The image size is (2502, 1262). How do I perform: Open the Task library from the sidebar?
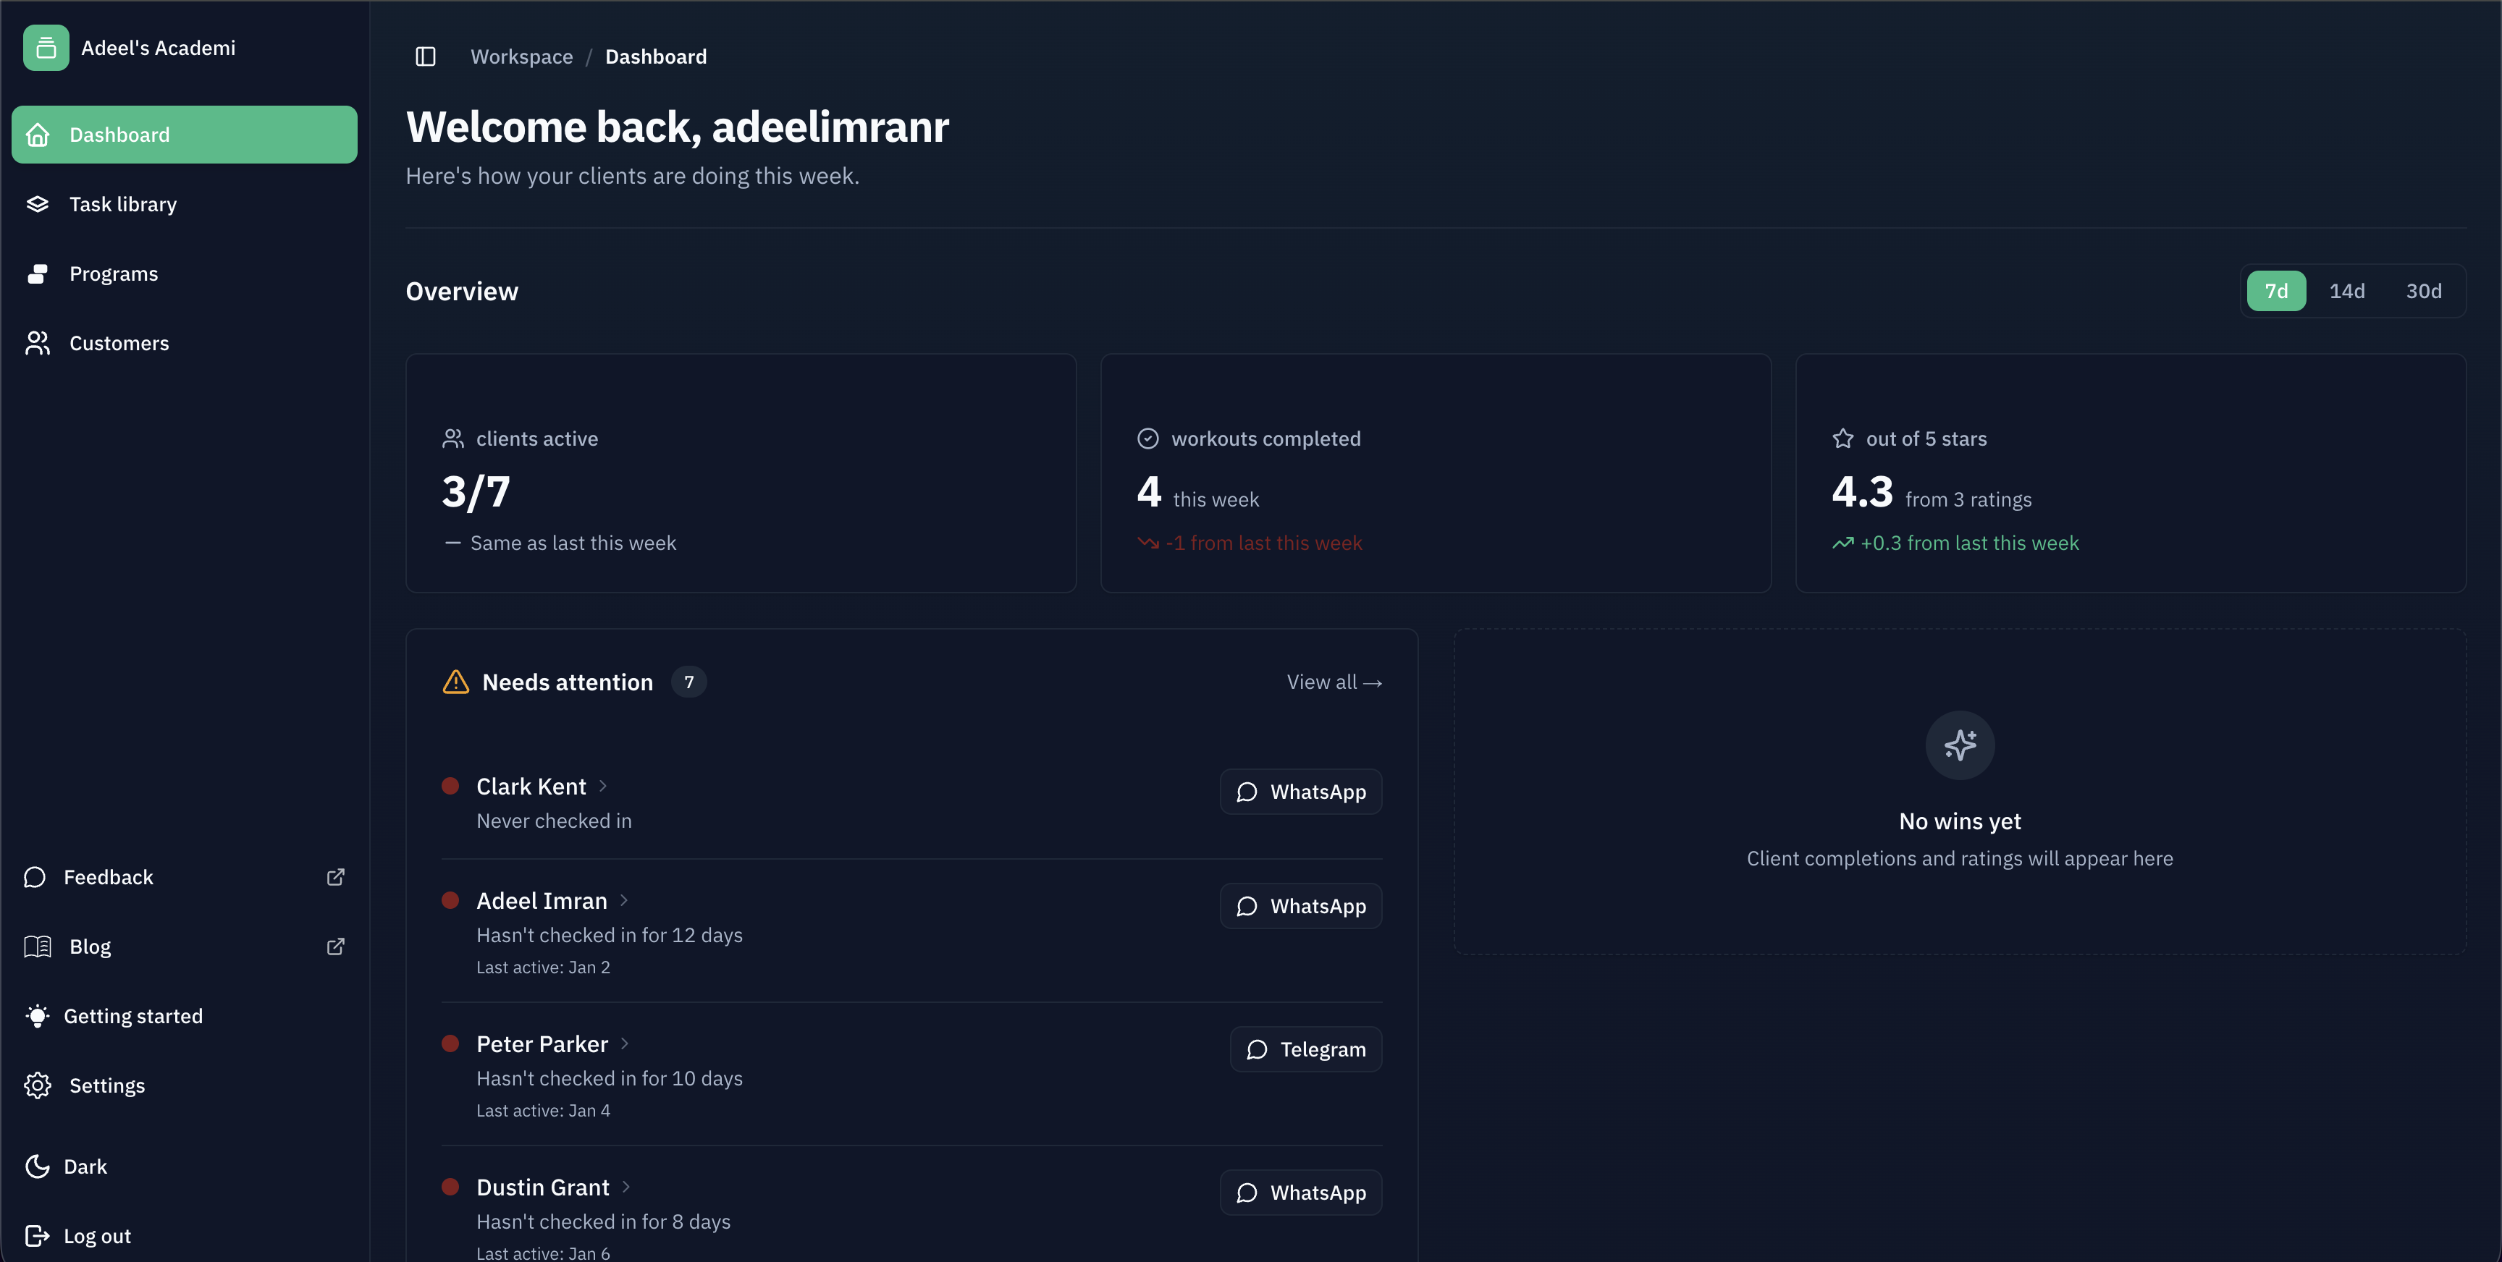tap(122, 204)
